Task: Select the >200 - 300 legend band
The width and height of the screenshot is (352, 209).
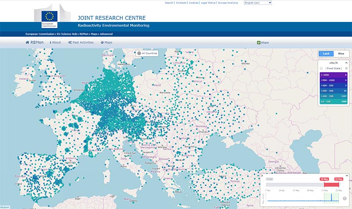Action: [334, 91]
